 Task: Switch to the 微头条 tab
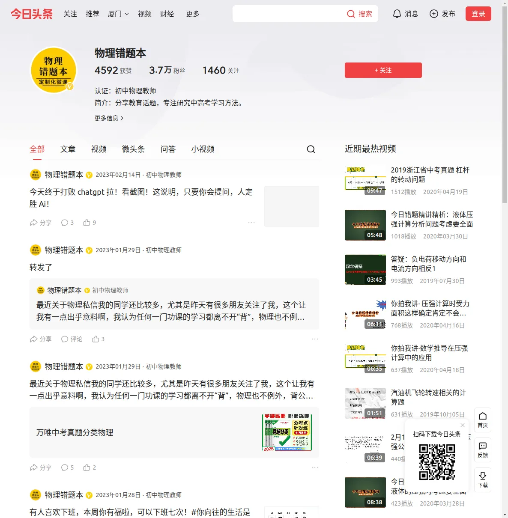click(x=134, y=149)
